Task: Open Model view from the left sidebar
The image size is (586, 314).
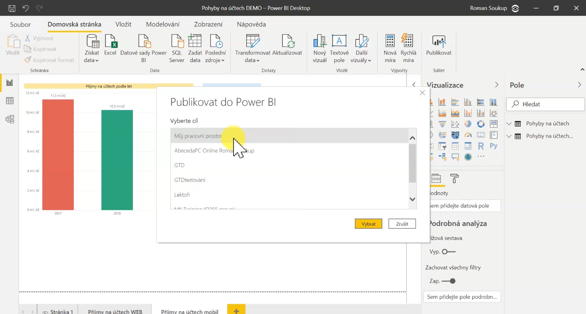Action: point(10,119)
